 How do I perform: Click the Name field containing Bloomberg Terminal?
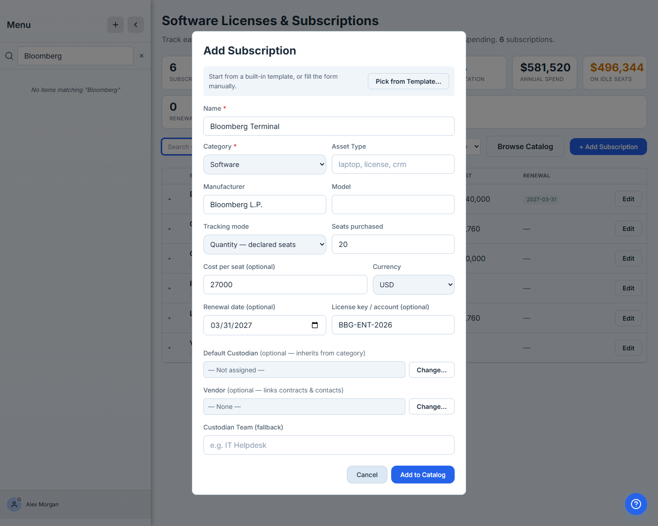coord(329,126)
